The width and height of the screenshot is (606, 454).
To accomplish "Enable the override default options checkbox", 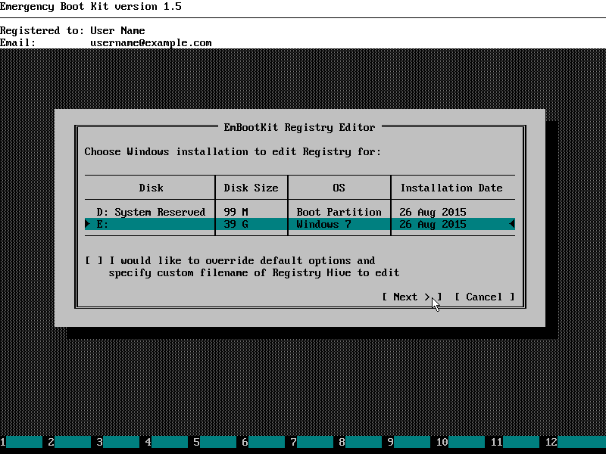I will (94, 260).
